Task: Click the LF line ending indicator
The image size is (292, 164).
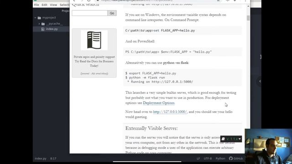Action: click(198, 159)
